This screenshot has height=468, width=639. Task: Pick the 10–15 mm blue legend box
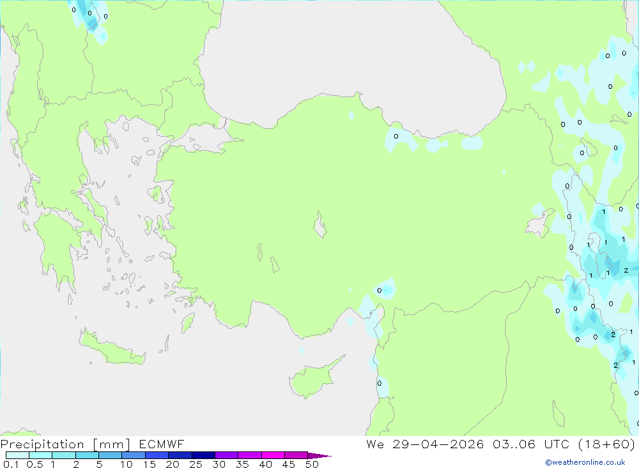(134, 455)
